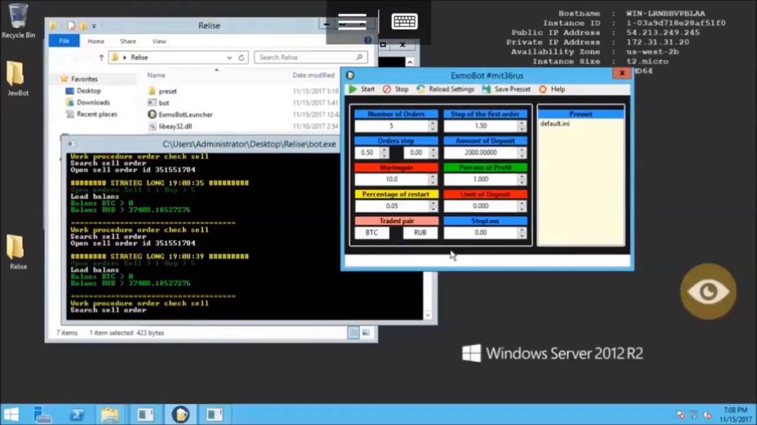
Task: Adjust the Step of the first order spinner
Action: [522, 126]
